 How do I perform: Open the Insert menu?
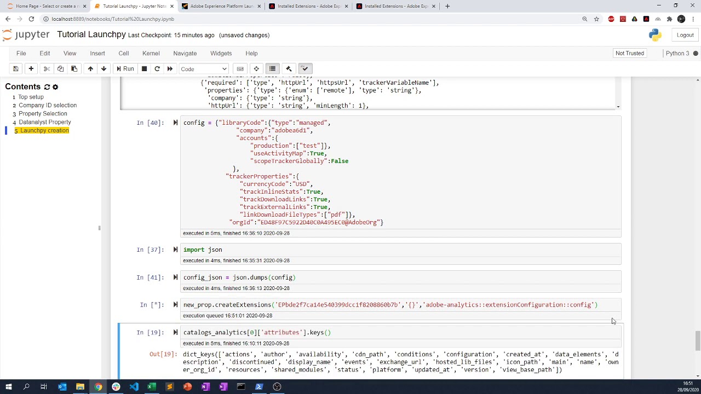(x=97, y=53)
